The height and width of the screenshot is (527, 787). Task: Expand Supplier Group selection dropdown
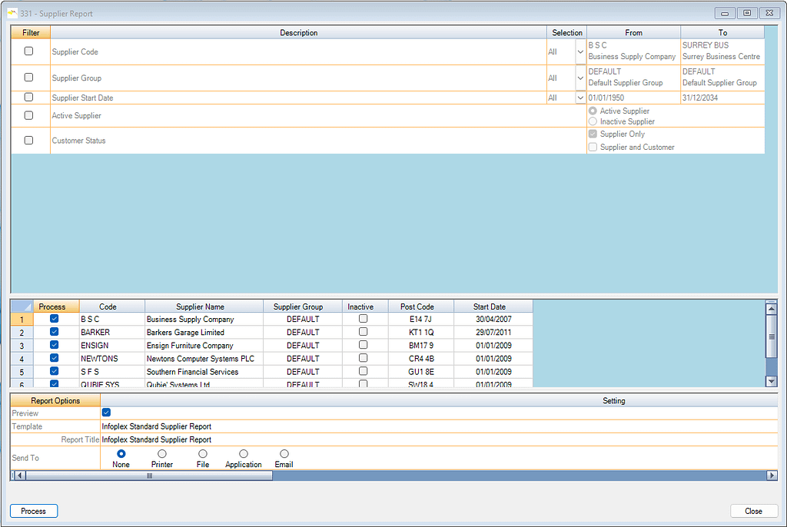click(x=580, y=78)
